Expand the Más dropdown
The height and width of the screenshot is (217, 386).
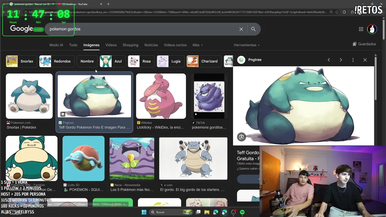click(x=198, y=45)
